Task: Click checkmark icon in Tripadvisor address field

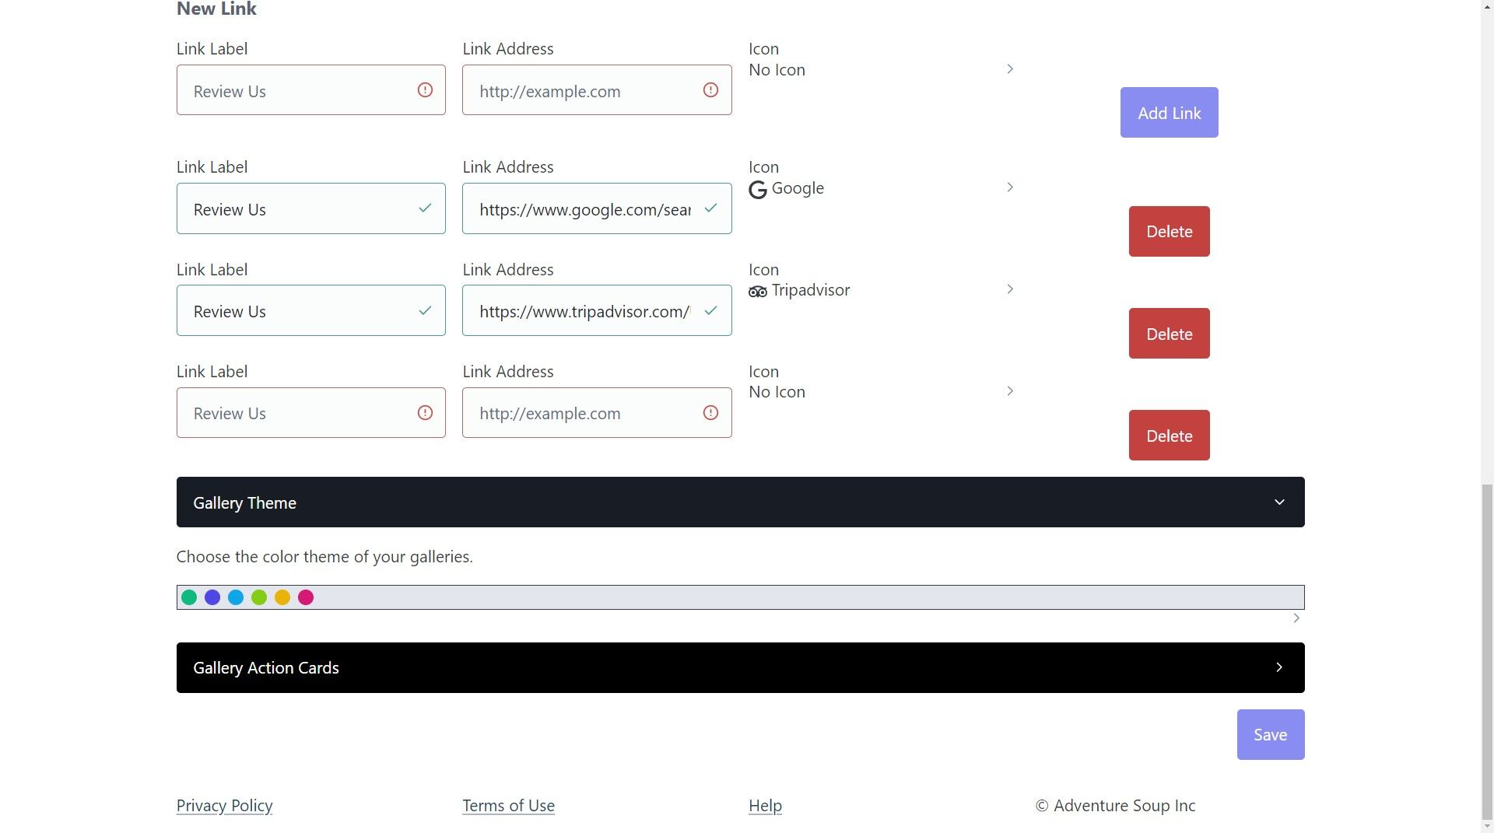Action: (710, 310)
